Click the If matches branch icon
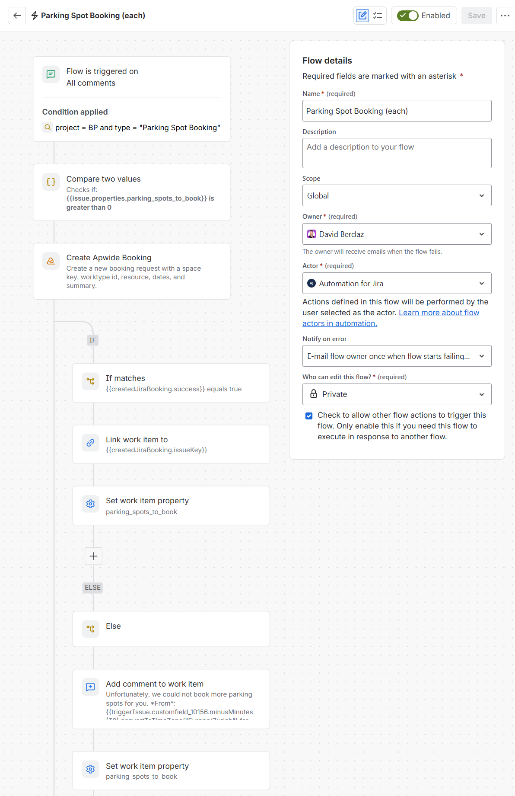 (90, 381)
